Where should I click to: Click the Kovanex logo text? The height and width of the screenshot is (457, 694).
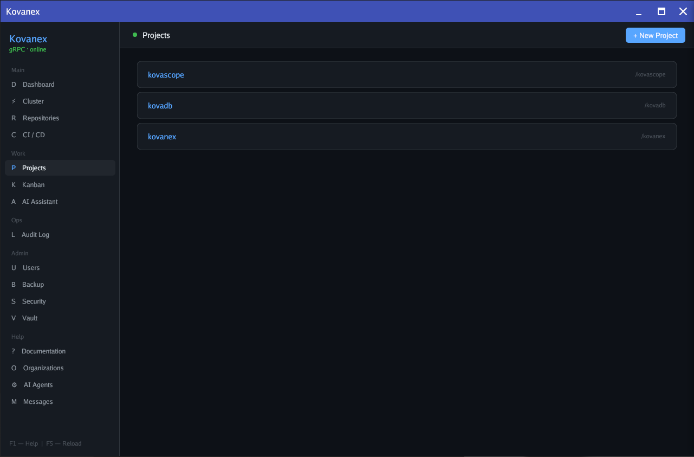28,38
